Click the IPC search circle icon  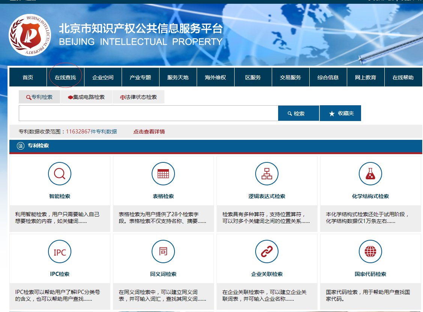click(x=60, y=251)
